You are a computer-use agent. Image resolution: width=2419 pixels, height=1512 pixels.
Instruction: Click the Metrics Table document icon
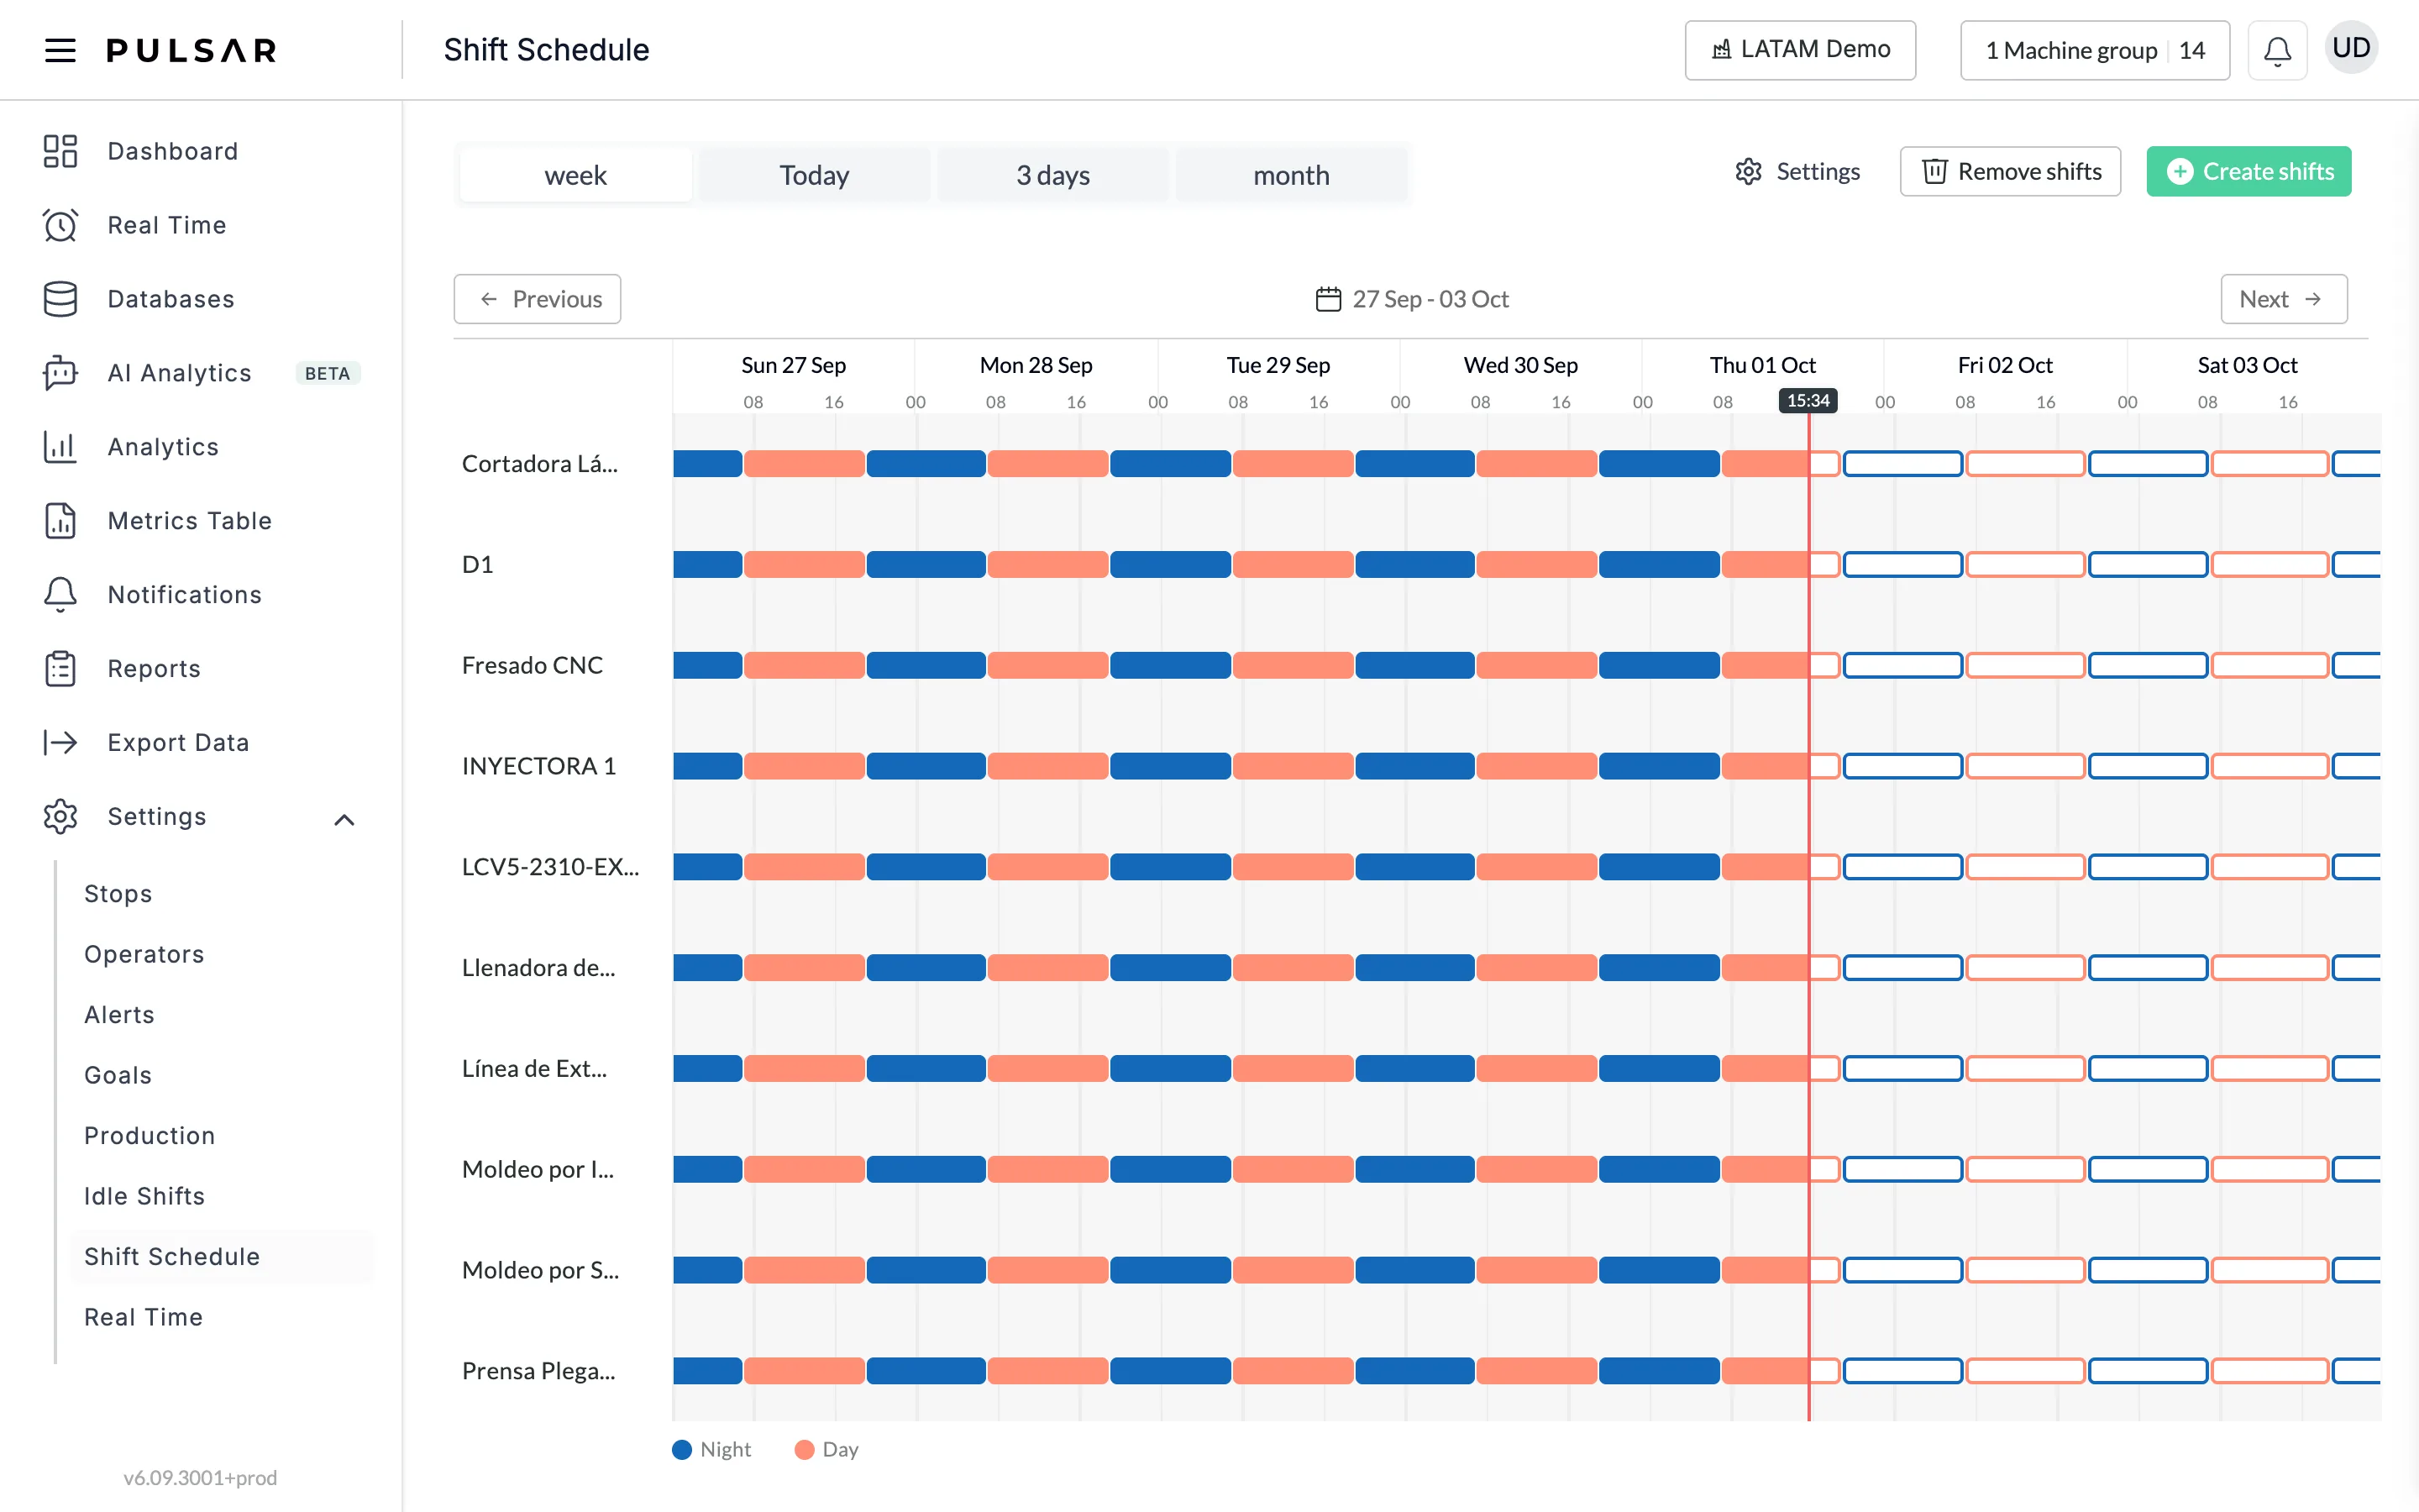pos(60,521)
